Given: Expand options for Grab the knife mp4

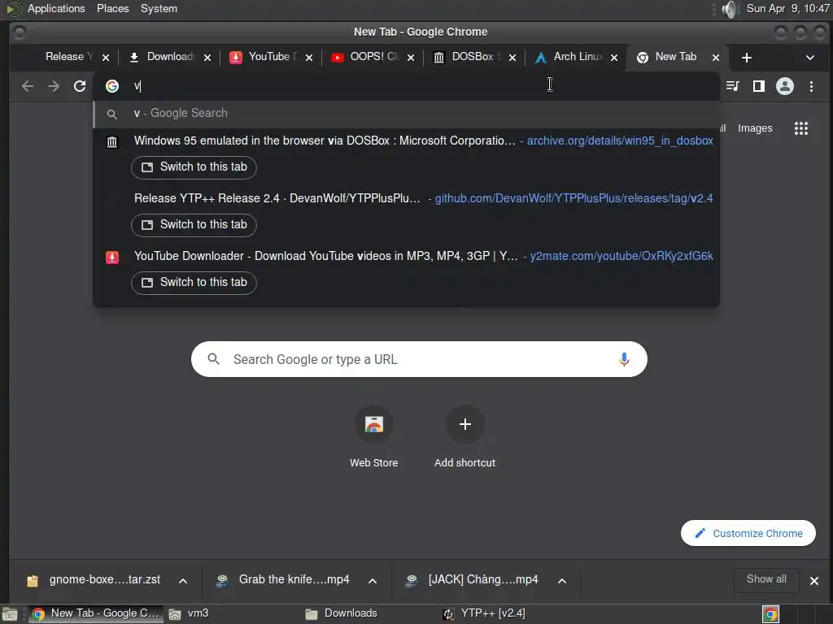Looking at the screenshot, I should coord(373,580).
